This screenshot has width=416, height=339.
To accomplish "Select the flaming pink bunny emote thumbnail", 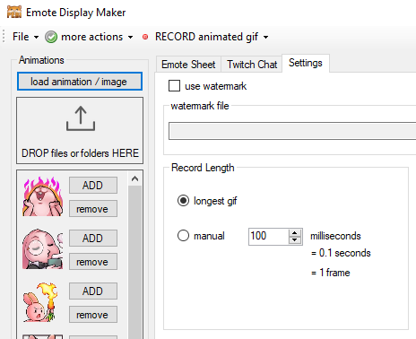I will pyautogui.click(x=43, y=196).
